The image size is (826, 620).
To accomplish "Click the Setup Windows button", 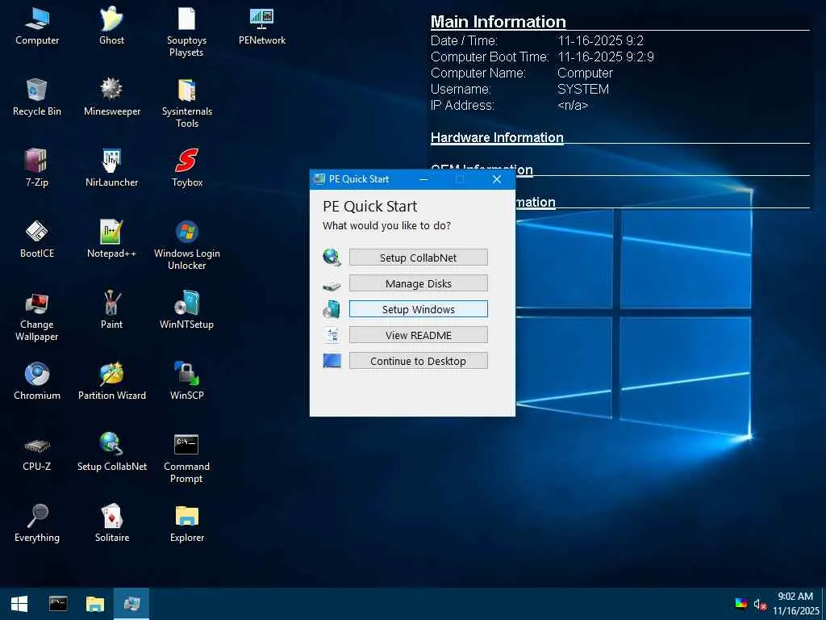I will 419,309.
